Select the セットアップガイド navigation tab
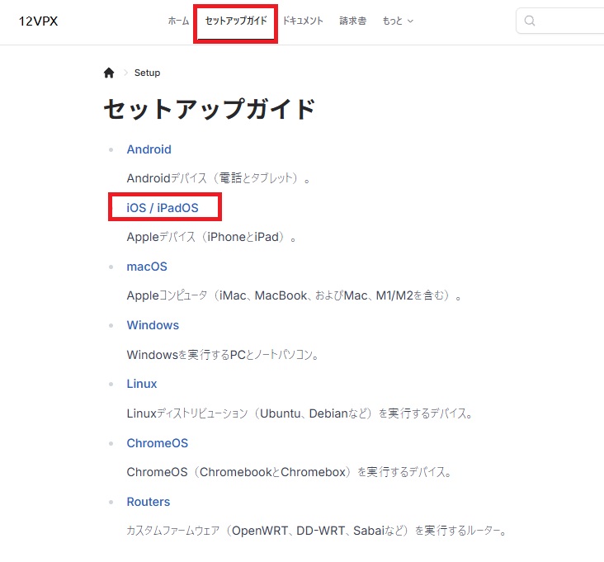The image size is (604, 562). [236, 21]
